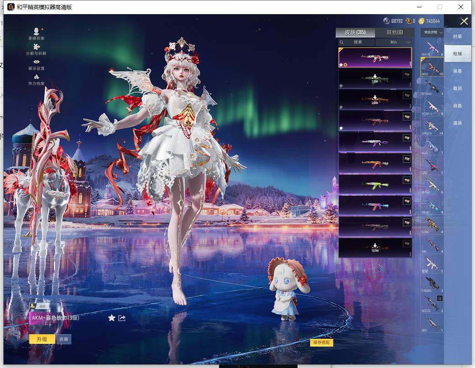Click the favorite star next to AKM-暮色玫影
Image resolution: width=475 pixels, height=368 pixels.
click(x=112, y=318)
